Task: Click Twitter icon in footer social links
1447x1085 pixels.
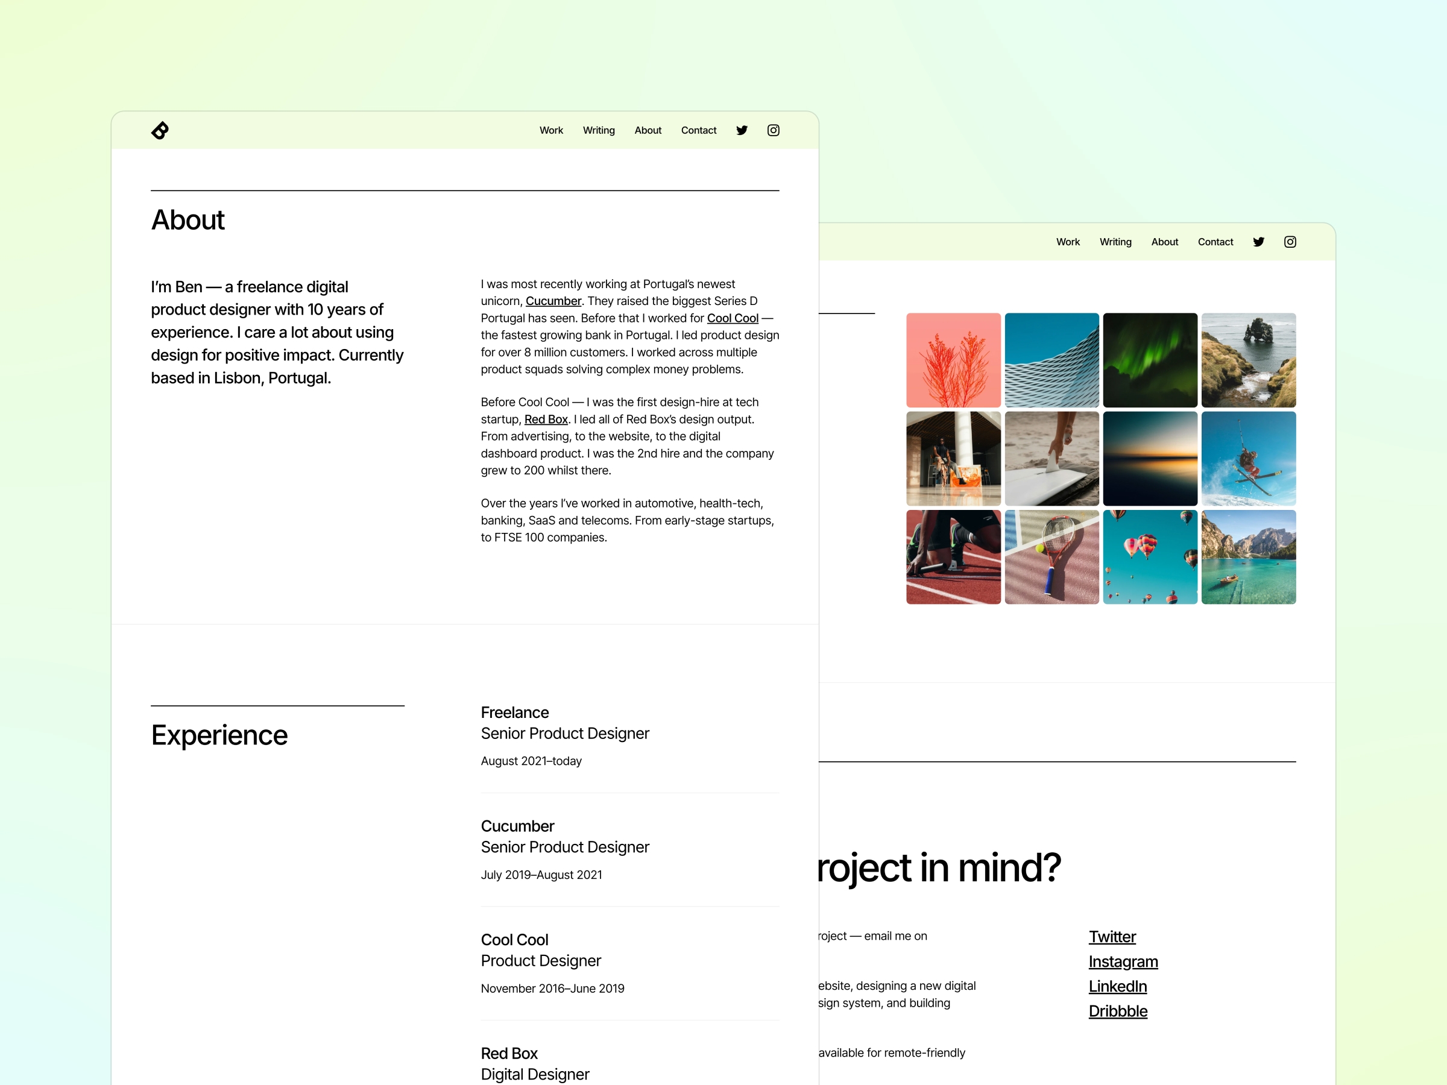Action: 1111,936
